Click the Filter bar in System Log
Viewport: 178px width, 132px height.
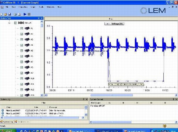[44, 103]
